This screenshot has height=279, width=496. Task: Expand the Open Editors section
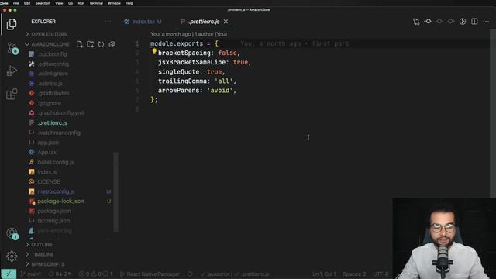coord(49,34)
